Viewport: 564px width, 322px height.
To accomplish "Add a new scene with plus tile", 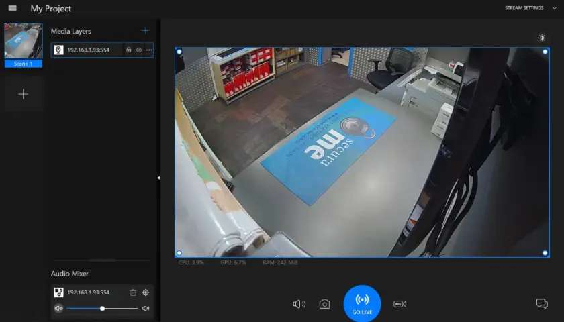I will [x=23, y=94].
